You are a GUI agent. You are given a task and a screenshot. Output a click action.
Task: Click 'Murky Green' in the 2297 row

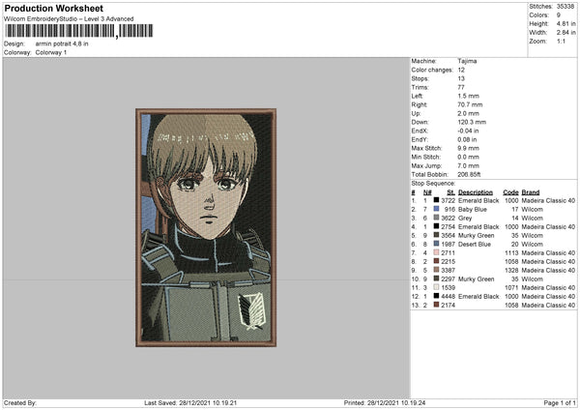tap(476, 279)
